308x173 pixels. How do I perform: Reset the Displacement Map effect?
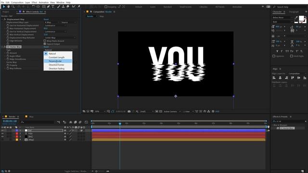46,19
